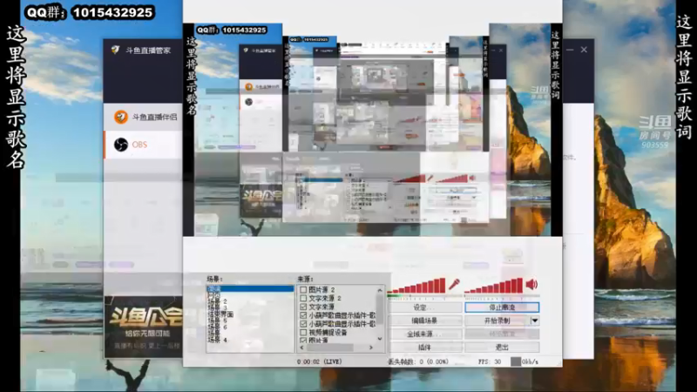This screenshot has height=392, width=697.
Task: Enable the 图片源 2 source checkbox
Action: click(303, 290)
